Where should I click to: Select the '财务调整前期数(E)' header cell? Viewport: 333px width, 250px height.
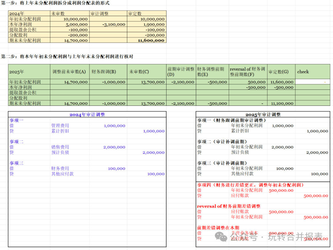[212, 72]
